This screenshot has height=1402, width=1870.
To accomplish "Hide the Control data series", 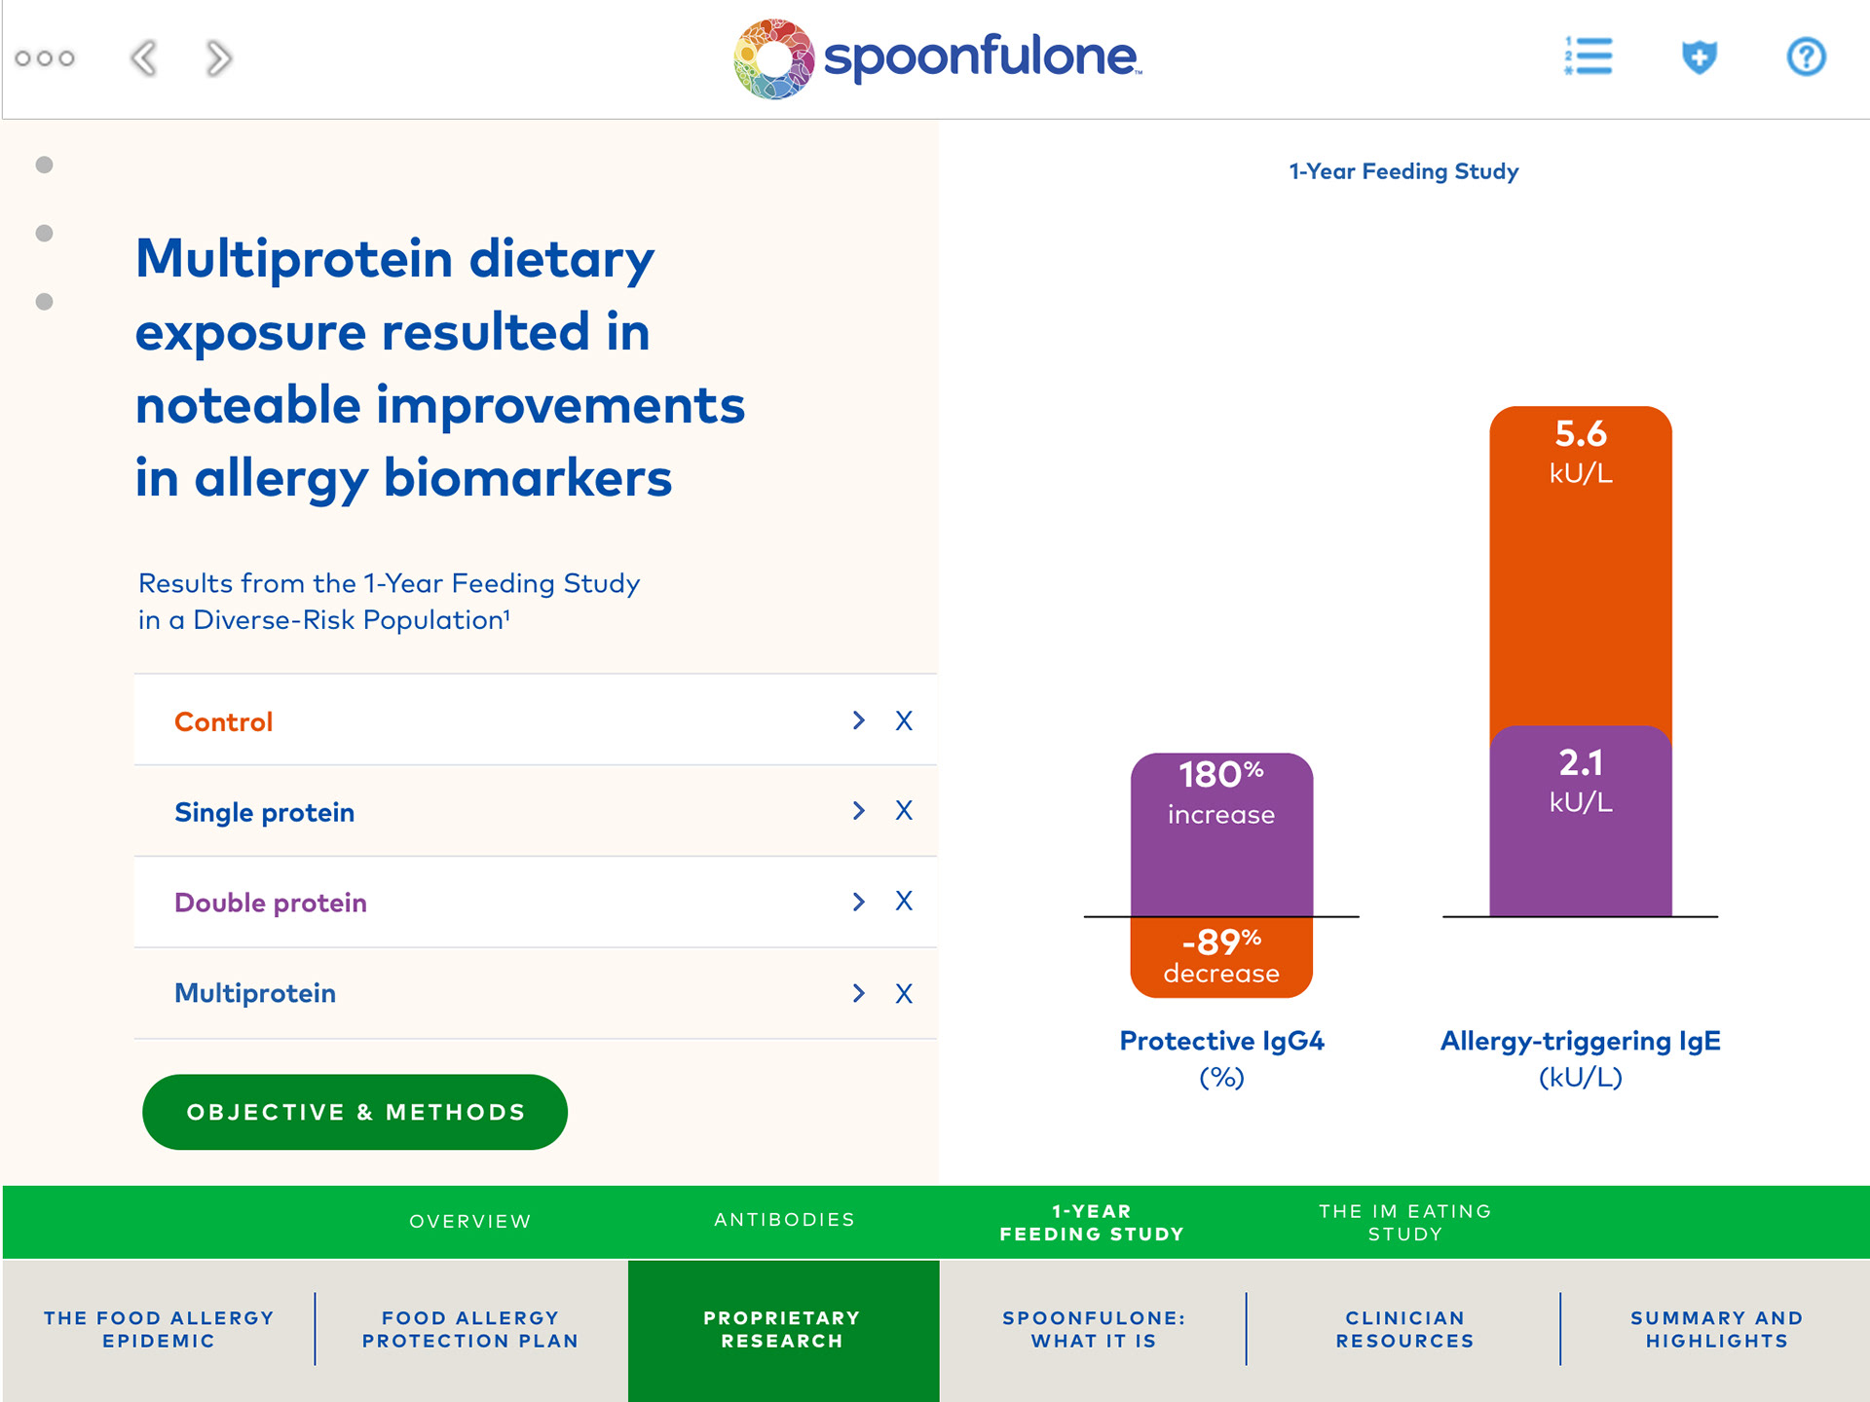I will pyautogui.click(x=904, y=720).
